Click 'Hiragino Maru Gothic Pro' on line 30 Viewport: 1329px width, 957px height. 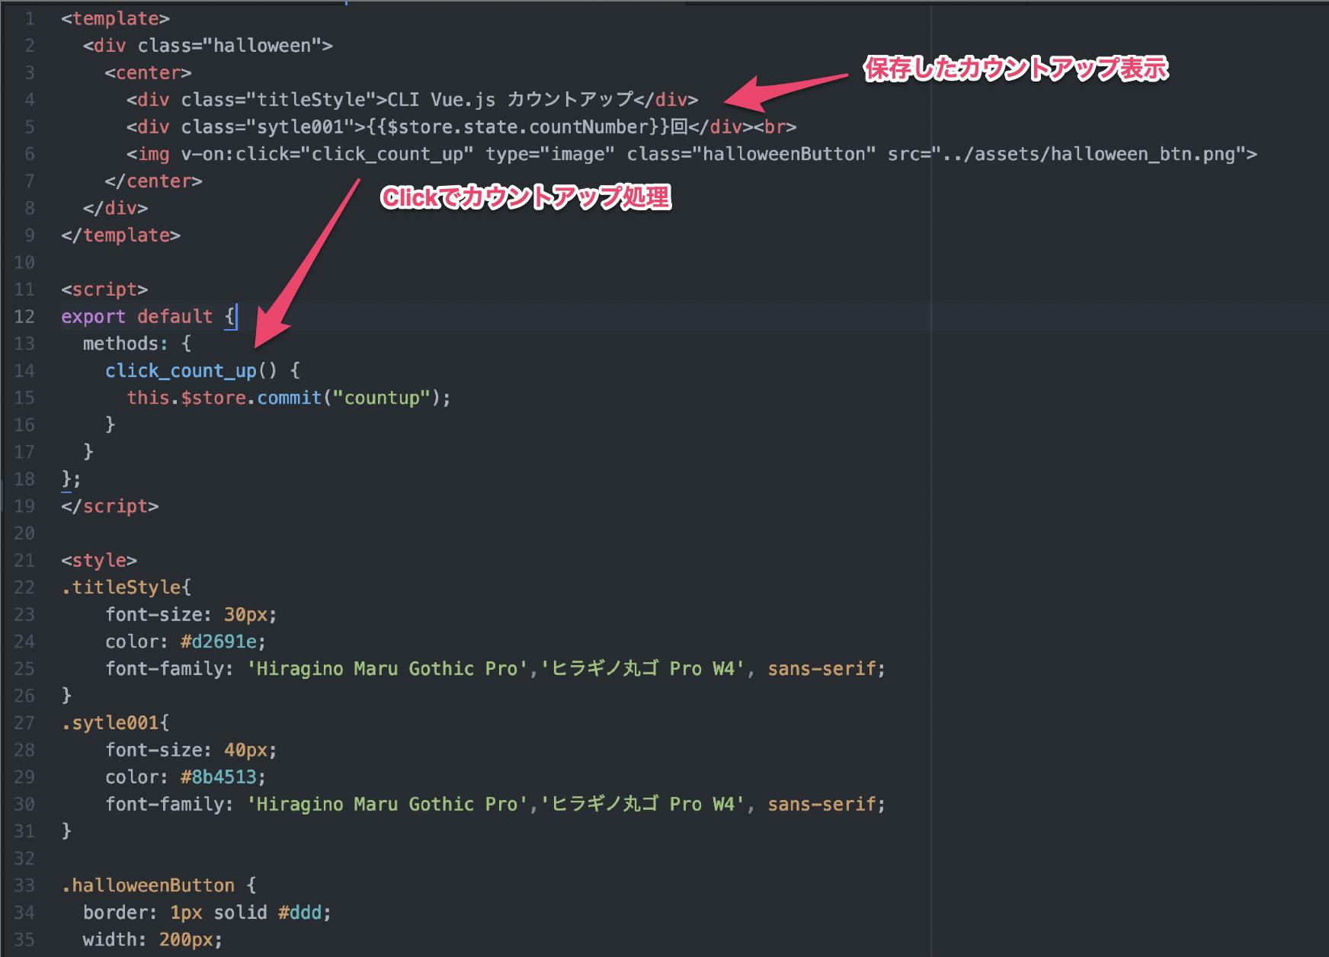tap(387, 804)
